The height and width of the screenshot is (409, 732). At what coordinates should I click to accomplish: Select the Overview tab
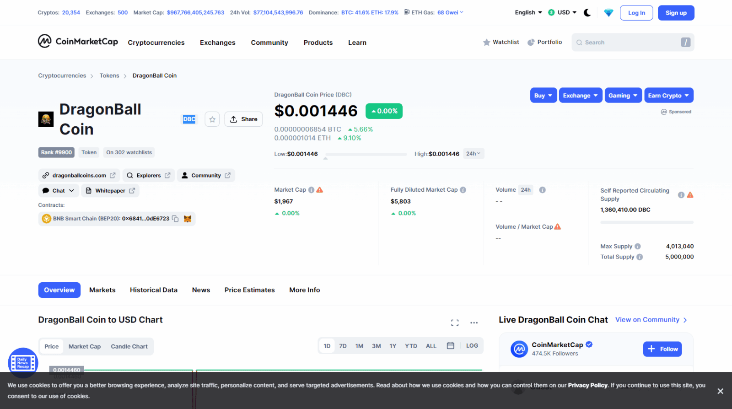[x=59, y=290]
